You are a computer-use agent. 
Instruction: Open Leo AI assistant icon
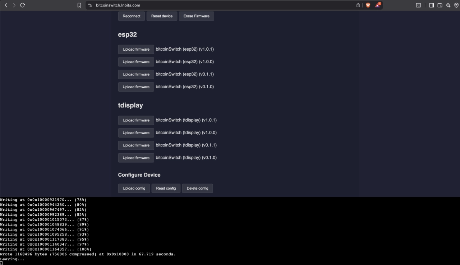[448, 5]
